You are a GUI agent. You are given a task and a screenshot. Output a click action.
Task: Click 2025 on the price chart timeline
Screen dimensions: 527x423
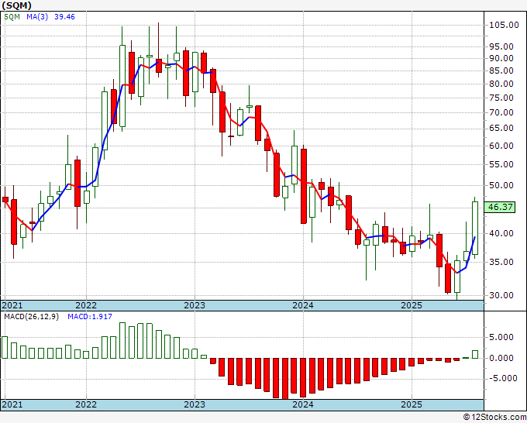[x=412, y=305]
